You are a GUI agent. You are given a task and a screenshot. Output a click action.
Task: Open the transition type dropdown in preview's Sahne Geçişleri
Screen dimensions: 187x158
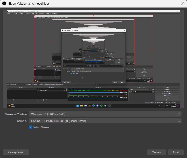coord(141,90)
